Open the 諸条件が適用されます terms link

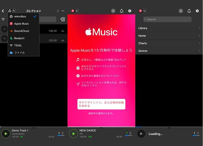point(101,114)
